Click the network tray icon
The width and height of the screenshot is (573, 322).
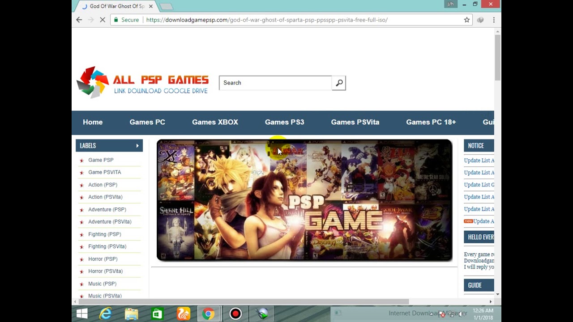pos(452,314)
